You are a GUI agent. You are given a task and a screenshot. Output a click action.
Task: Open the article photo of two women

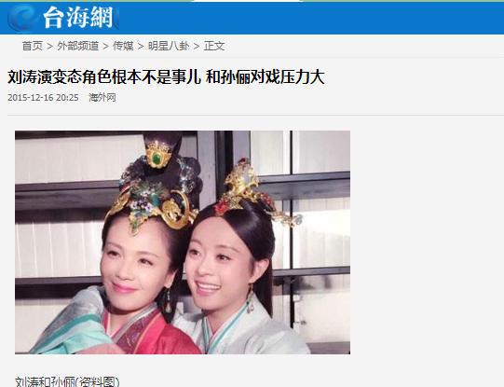coord(183,242)
